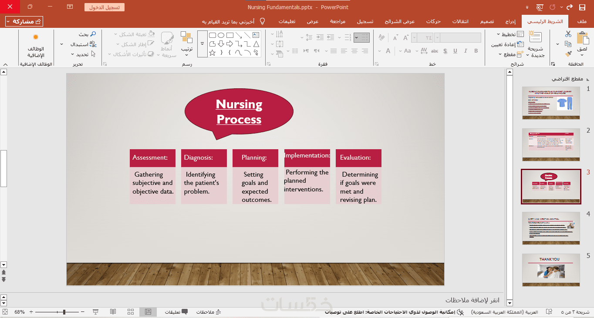
Task: Toggle the Comments (تعليقات) pane
Action: pos(176,312)
